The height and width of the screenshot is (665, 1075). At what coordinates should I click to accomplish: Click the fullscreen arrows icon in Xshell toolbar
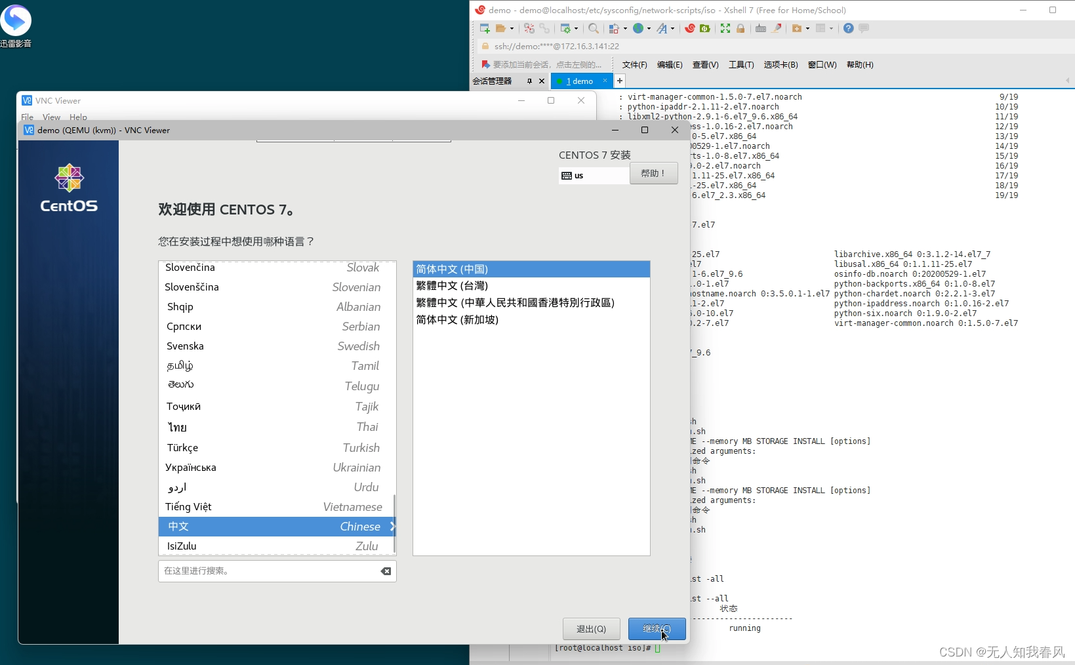click(725, 28)
